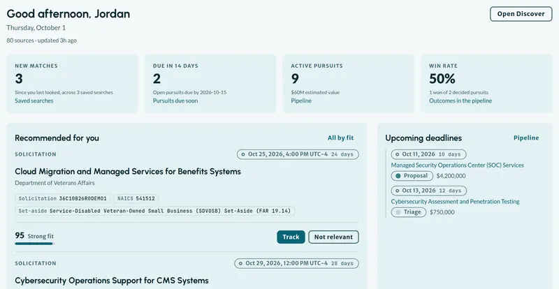Image resolution: width=559 pixels, height=289 pixels.
Task: Click the Oct 11, 2026 deadline pill
Action: 428,154
